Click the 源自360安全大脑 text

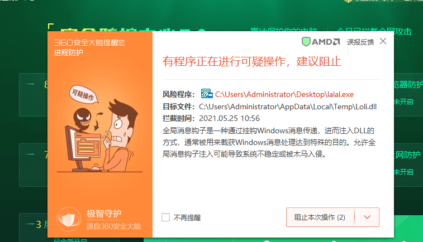pos(113,226)
